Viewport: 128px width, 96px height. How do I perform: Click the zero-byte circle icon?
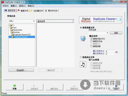point(46,11)
